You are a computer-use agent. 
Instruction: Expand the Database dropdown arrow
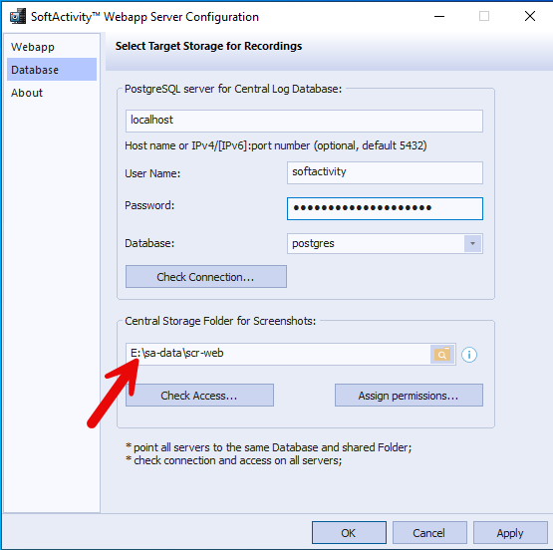click(472, 244)
